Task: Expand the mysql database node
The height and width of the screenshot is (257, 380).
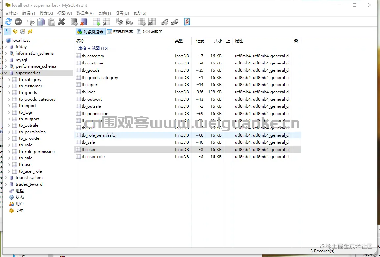Action: (x=6, y=60)
